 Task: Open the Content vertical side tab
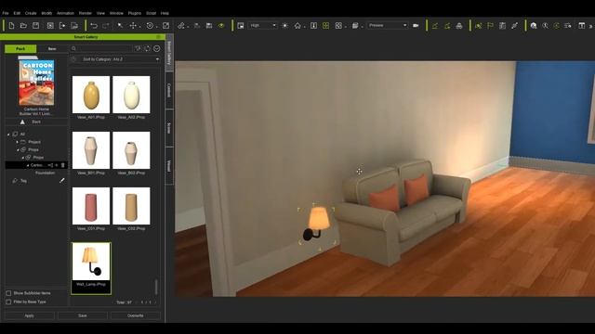point(169,90)
